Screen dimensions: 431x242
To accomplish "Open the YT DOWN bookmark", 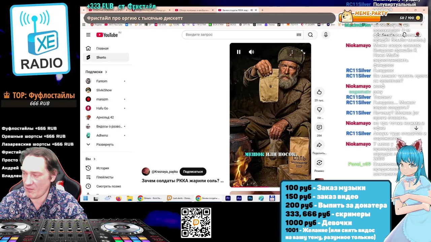I will point(308,25).
